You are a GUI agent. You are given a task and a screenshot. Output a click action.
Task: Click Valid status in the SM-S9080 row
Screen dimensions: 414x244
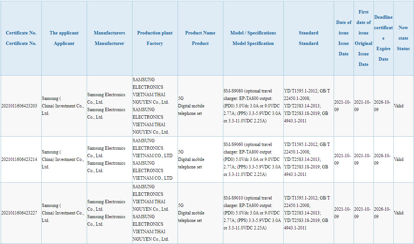coord(399,106)
